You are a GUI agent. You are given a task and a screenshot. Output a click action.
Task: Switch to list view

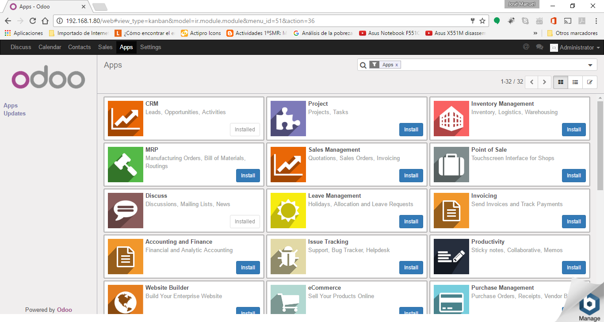575,82
